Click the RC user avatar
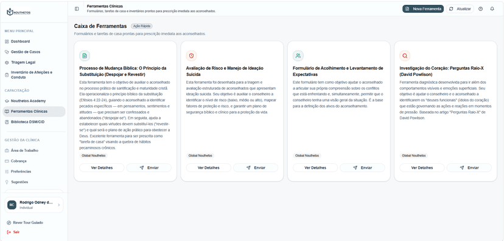The height and width of the screenshot is (241, 504). coord(12,205)
